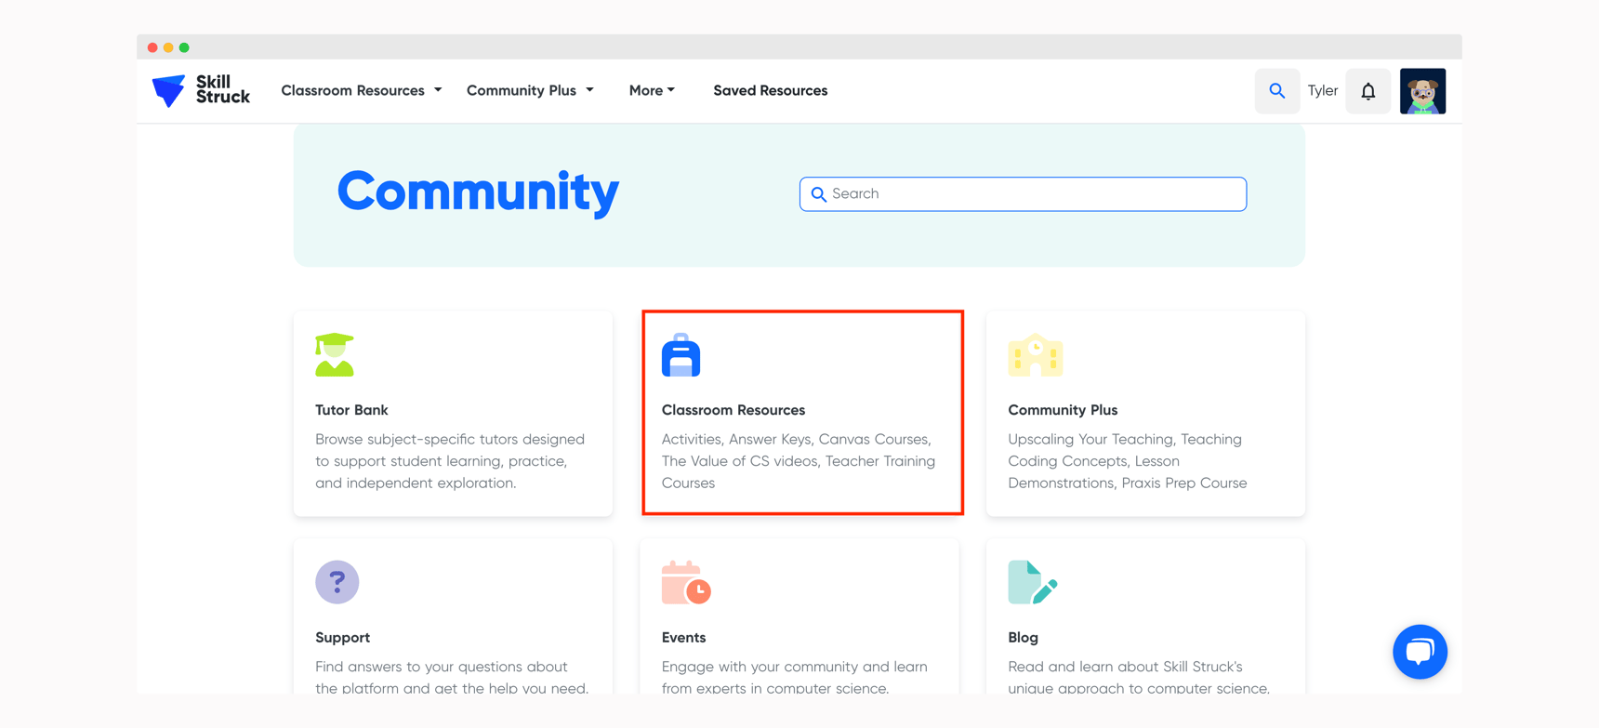Go to Saved Resources
This screenshot has width=1599, height=728.
tap(770, 90)
